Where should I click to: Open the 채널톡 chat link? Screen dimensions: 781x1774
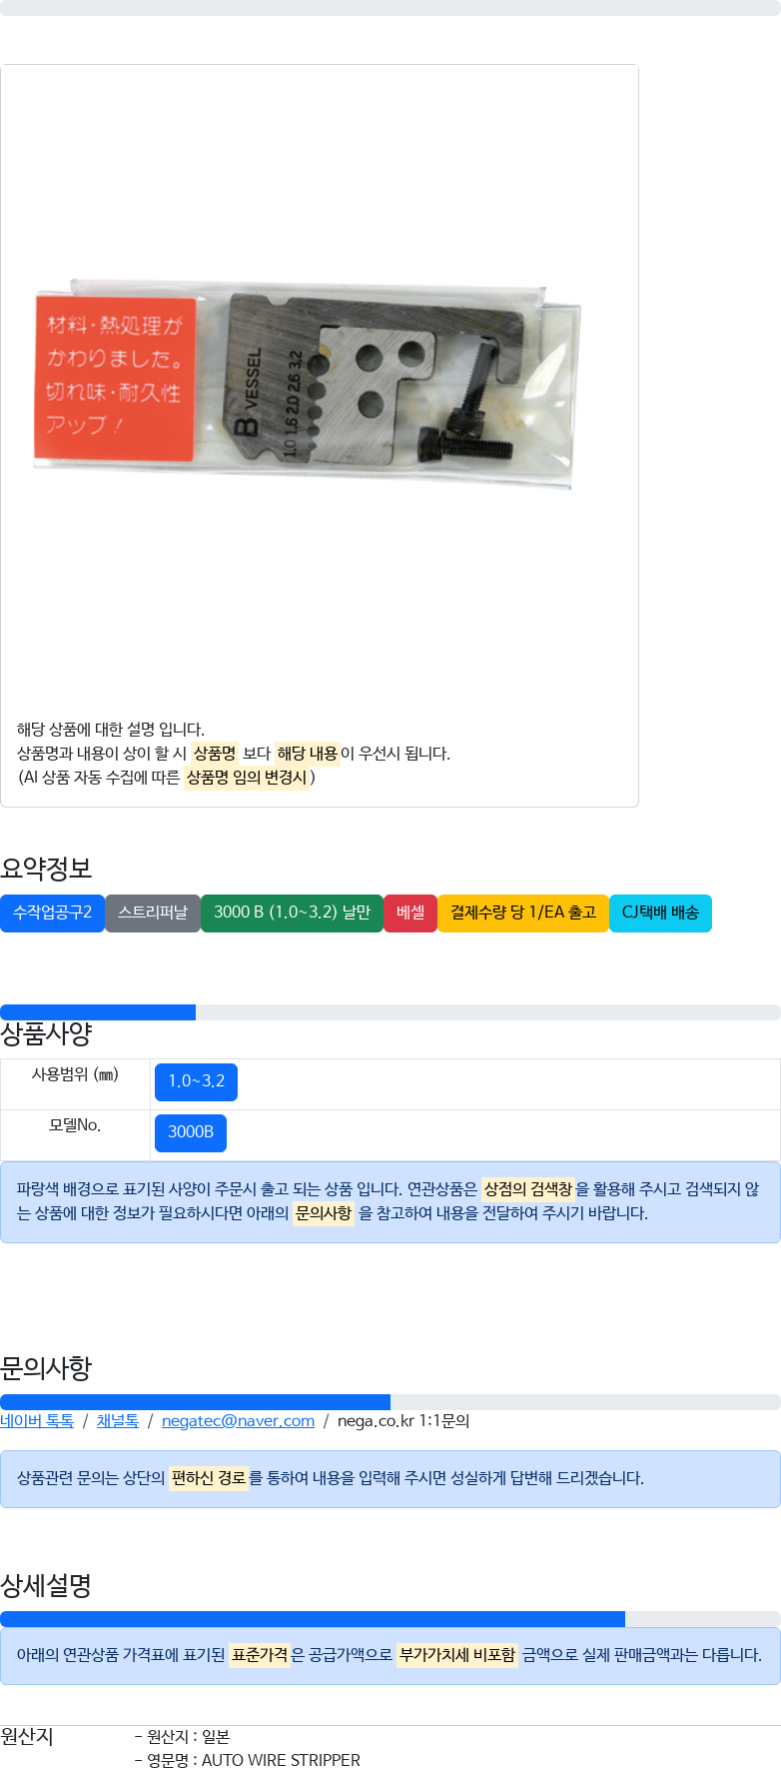point(118,1421)
